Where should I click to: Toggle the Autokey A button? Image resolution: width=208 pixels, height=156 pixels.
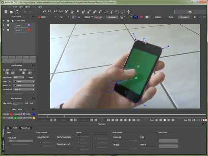point(204,120)
